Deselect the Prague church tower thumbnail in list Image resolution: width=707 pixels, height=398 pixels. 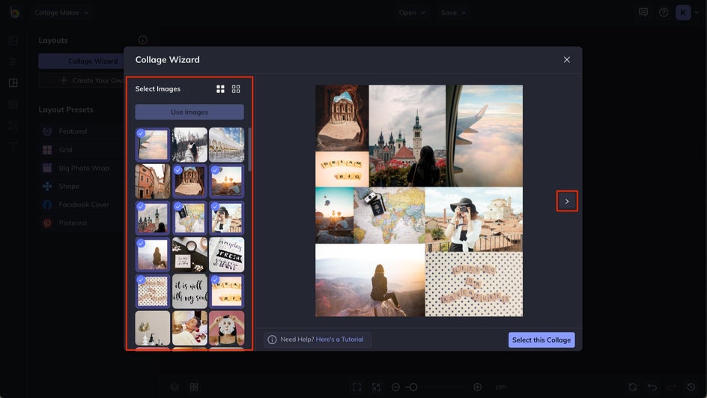click(x=152, y=217)
